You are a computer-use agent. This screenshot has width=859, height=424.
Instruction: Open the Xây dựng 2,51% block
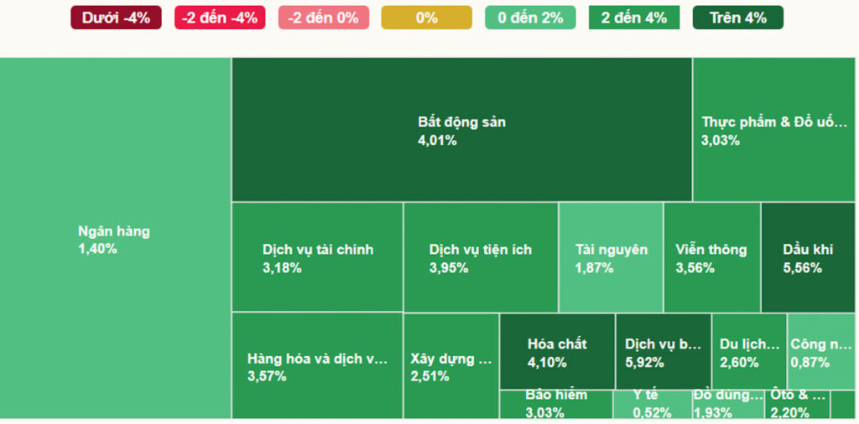(x=450, y=366)
